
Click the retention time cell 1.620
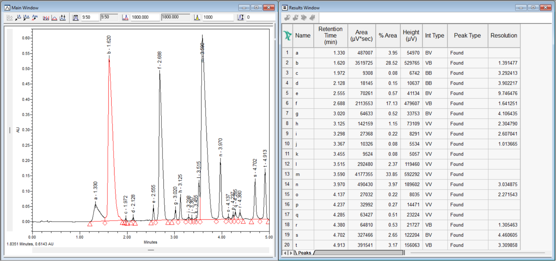tap(331, 63)
